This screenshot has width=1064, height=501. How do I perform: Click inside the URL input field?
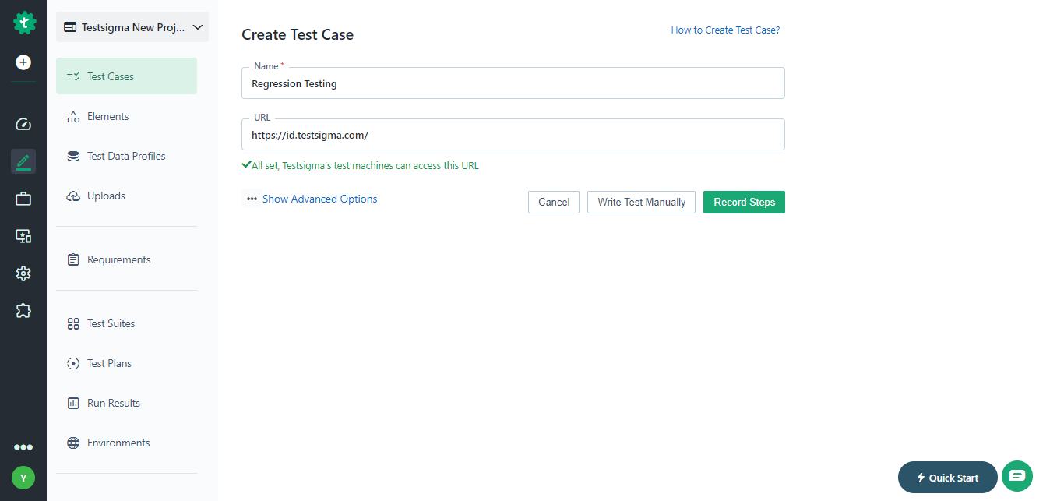pyautogui.click(x=513, y=134)
